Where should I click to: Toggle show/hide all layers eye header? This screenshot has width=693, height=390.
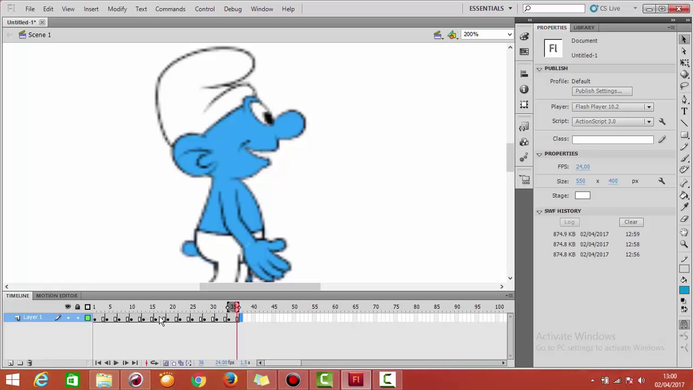(68, 307)
